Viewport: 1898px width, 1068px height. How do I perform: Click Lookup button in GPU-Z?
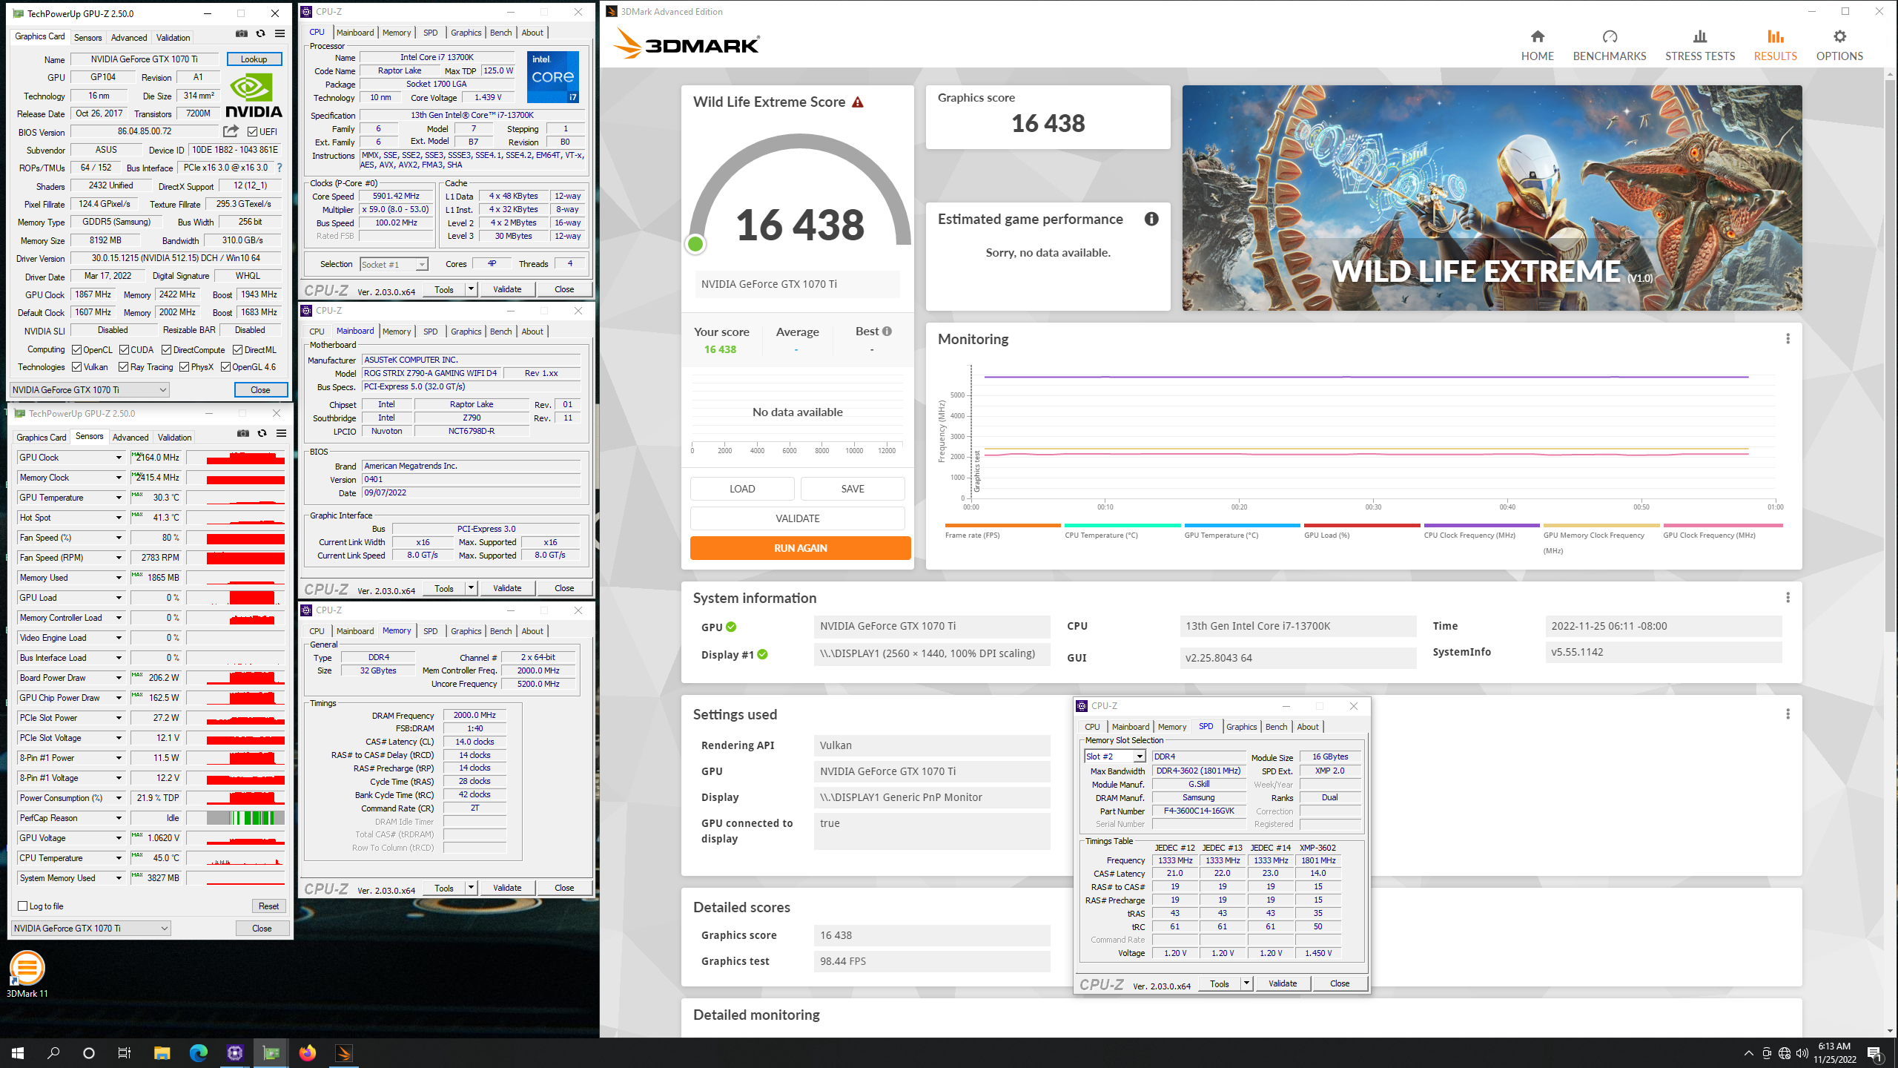tap(254, 59)
